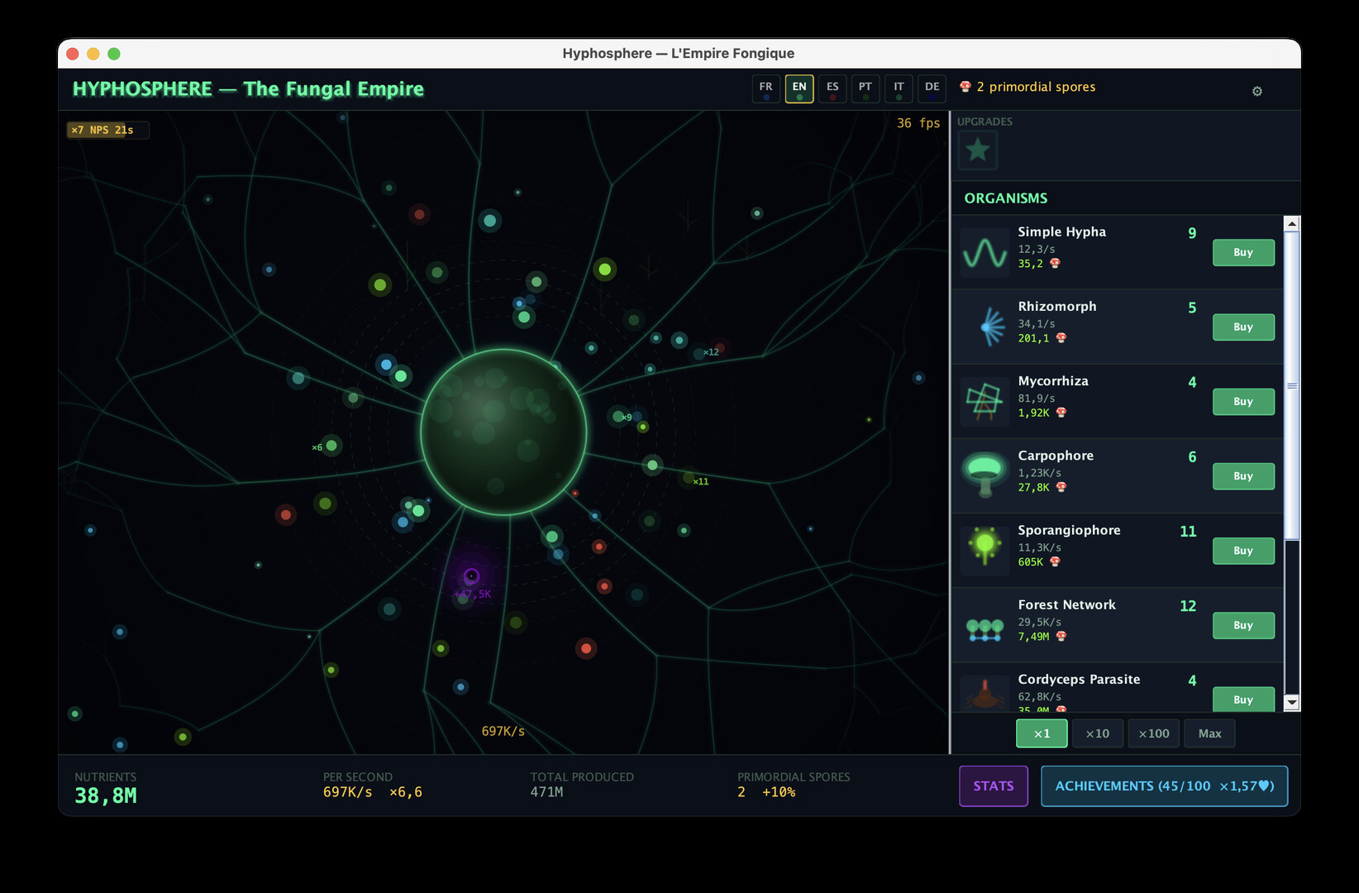Click the Carpophore mushroom icon

tap(985, 475)
